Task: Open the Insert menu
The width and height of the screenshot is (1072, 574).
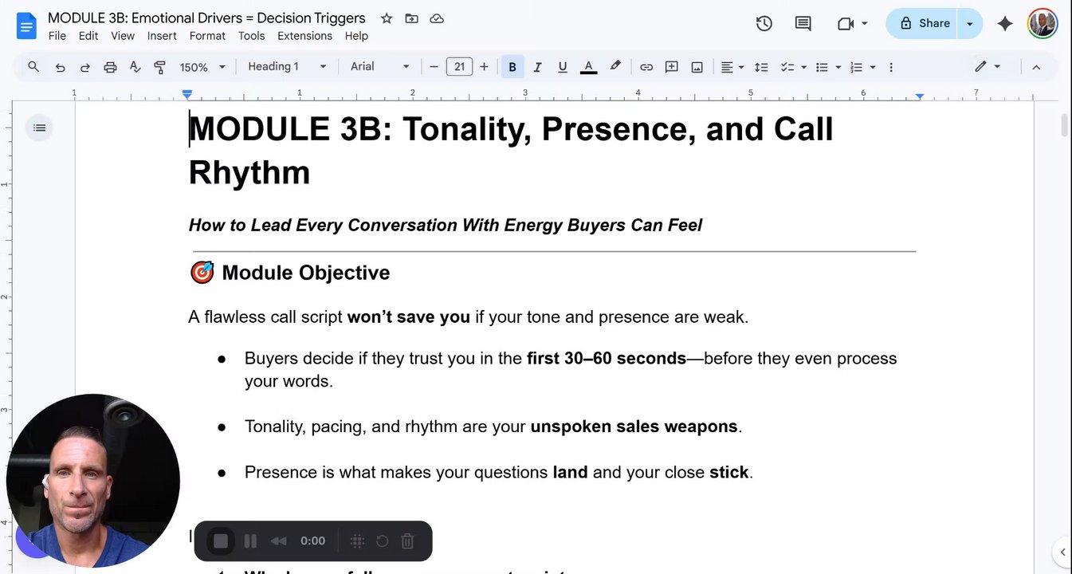Action: [x=162, y=36]
